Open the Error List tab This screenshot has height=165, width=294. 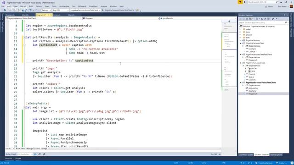tap(9, 159)
